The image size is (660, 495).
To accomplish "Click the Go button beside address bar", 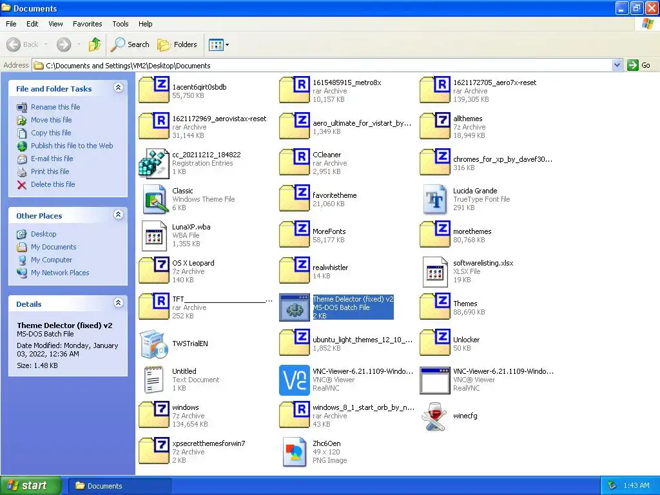I will coord(639,65).
